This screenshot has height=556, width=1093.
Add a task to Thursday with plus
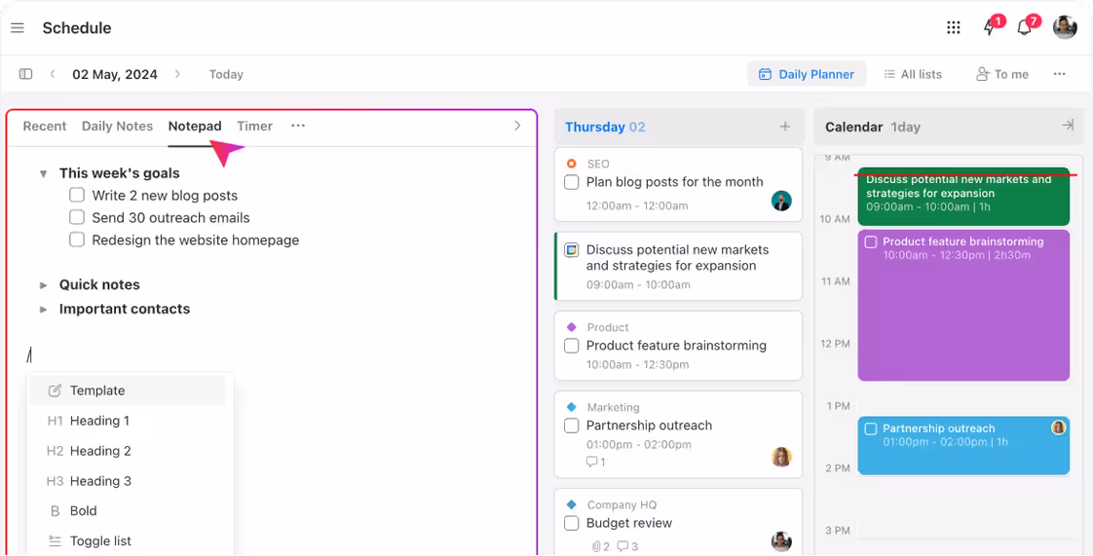(785, 127)
